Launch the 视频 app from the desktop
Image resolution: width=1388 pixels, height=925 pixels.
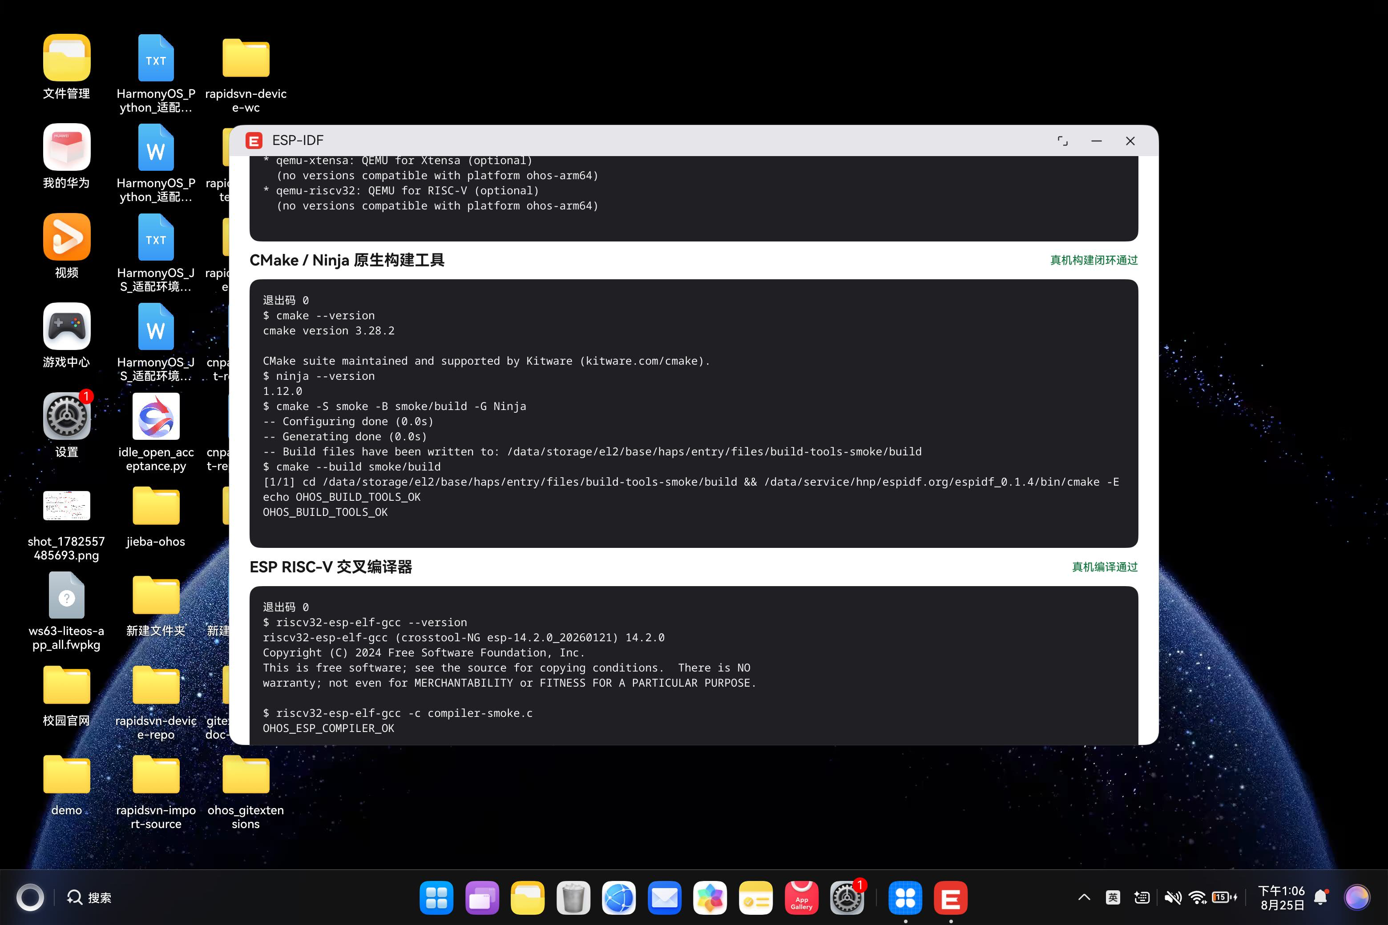pos(67,237)
